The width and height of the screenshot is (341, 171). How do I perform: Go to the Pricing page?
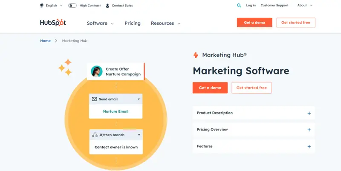(133, 23)
